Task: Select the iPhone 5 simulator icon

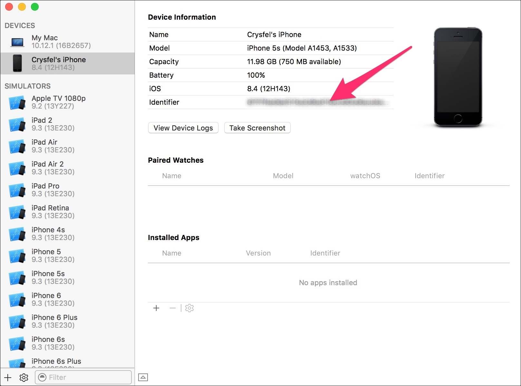Action: [17, 256]
